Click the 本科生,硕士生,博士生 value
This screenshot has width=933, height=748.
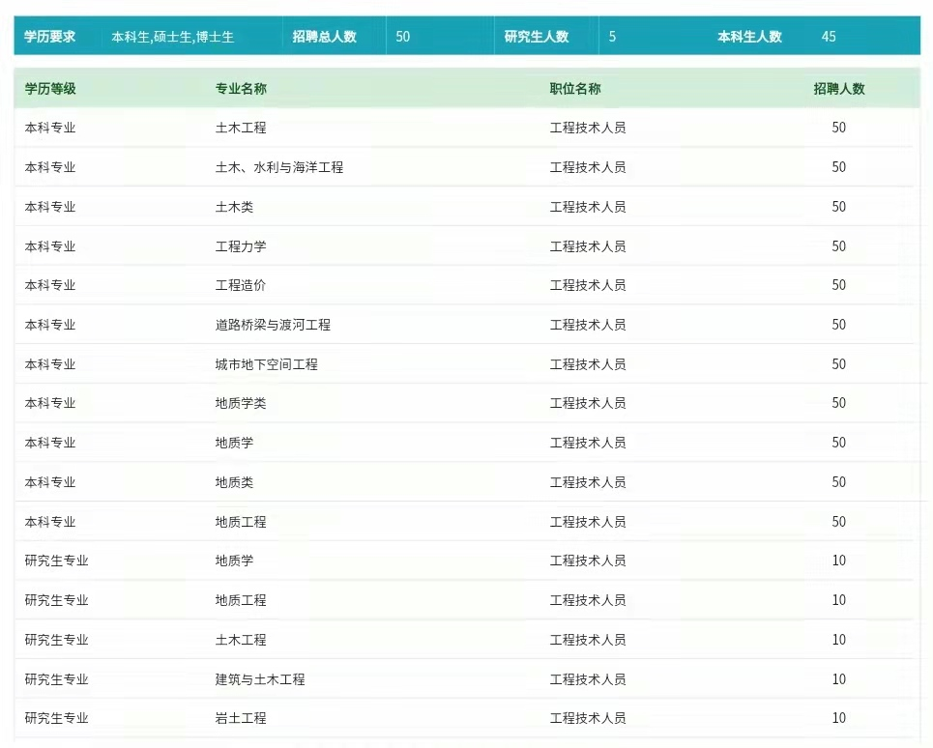172,37
